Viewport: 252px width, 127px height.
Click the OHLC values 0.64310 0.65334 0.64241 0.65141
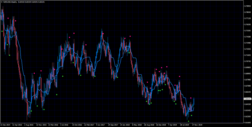click(x=31, y=2)
